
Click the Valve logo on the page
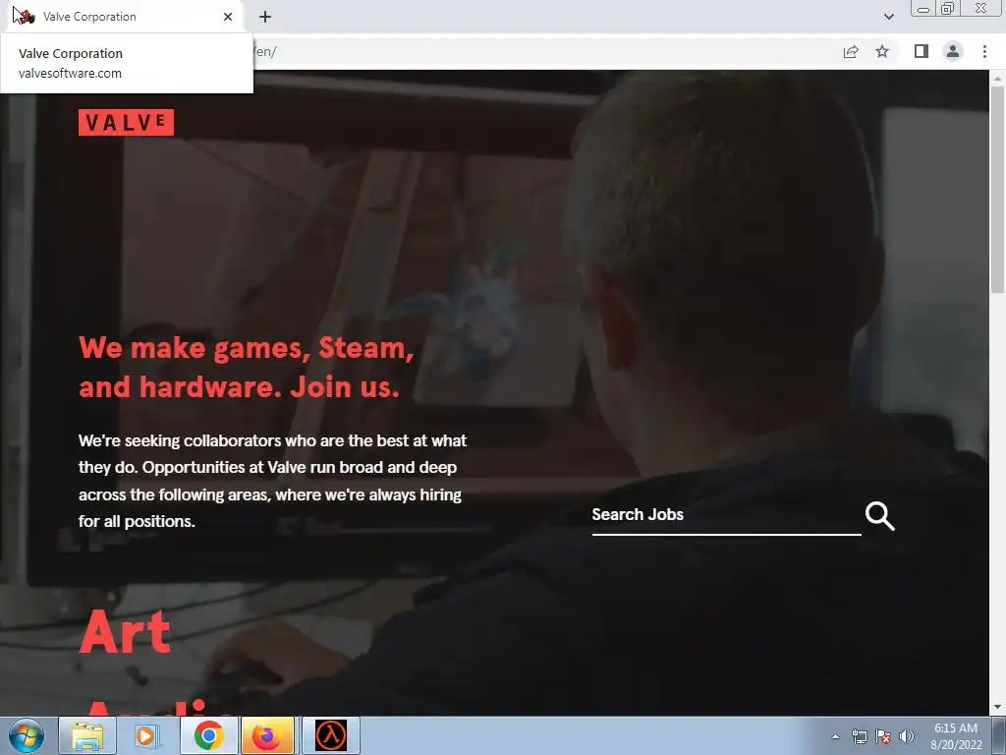coord(126,122)
